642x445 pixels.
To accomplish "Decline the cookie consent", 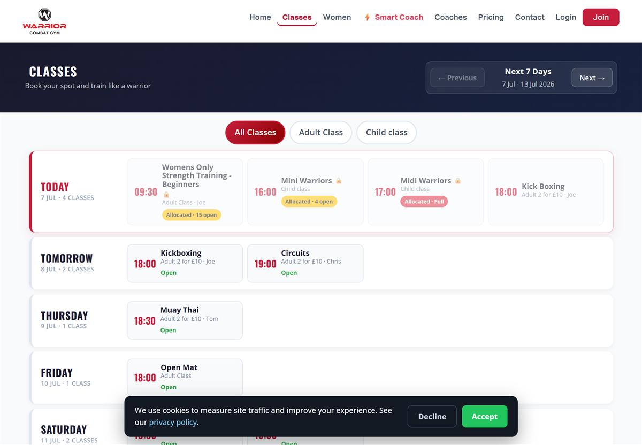I will pyautogui.click(x=432, y=417).
